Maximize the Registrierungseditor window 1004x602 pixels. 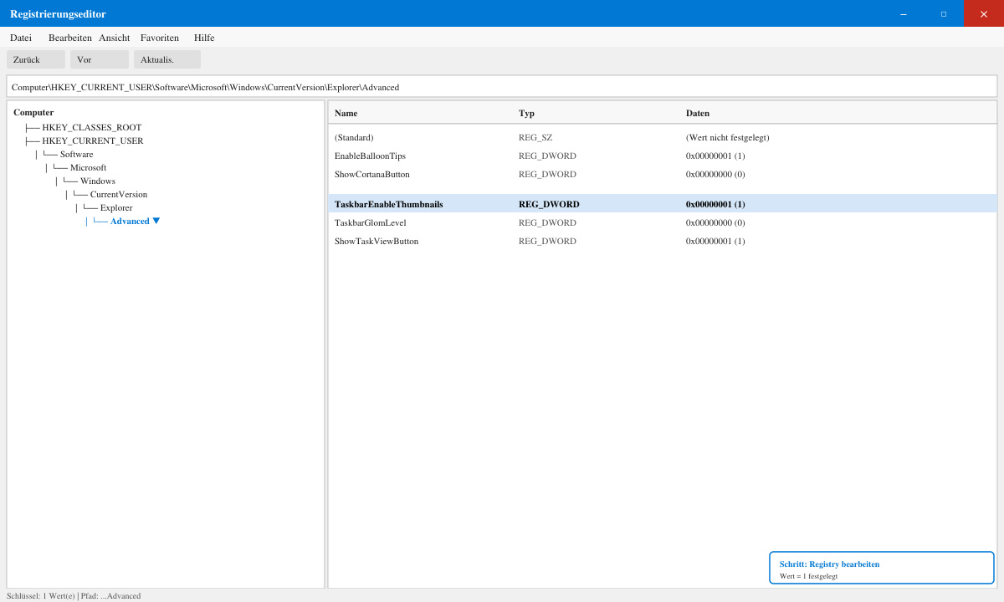[x=944, y=13]
